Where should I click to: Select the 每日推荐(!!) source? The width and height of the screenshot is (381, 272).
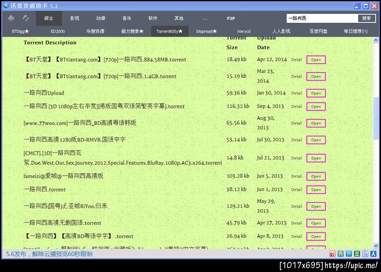coord(356,31)
